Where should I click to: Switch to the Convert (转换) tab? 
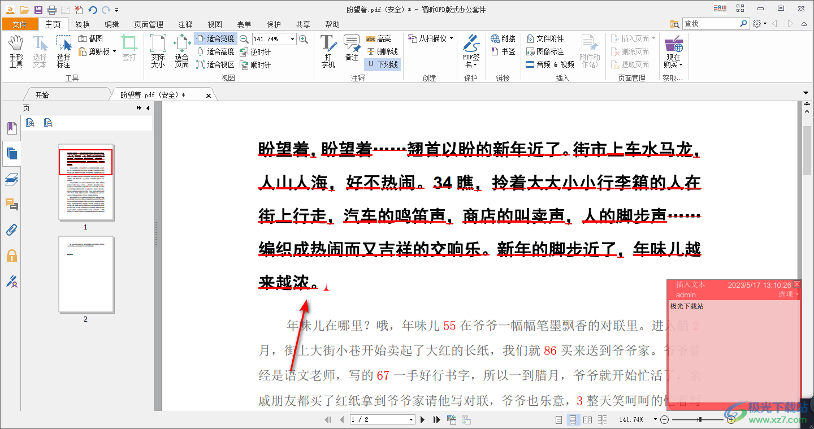[x=83, y=24]
